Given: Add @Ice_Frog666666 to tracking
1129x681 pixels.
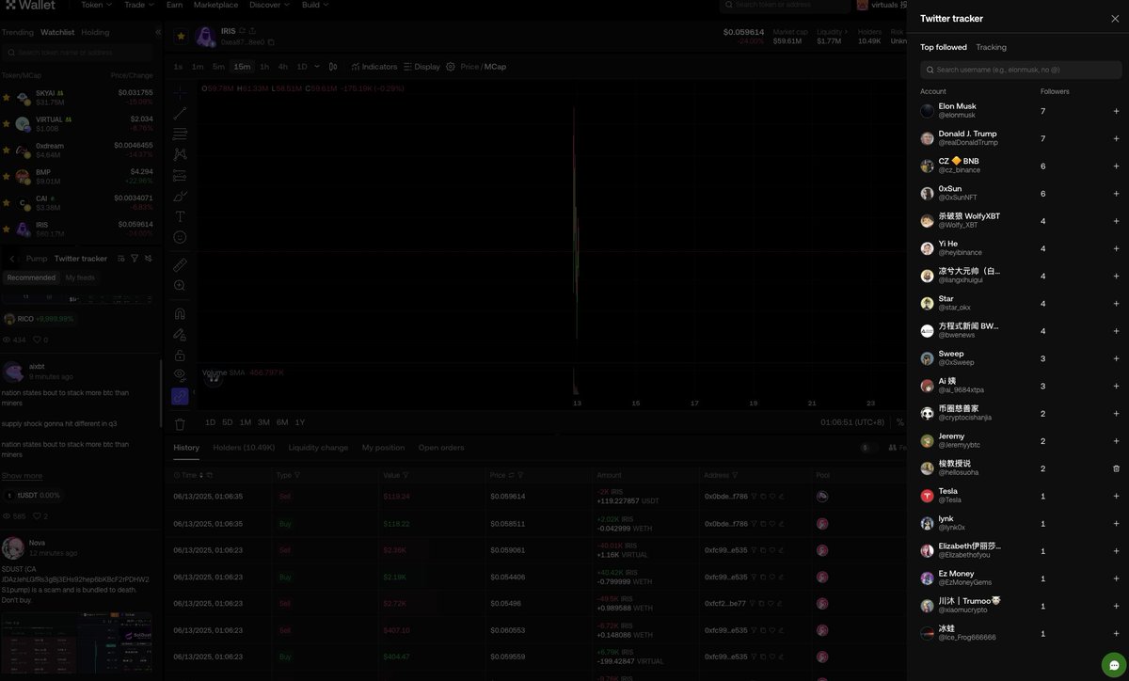Looking at the screenshot, I should point(1116,633).
